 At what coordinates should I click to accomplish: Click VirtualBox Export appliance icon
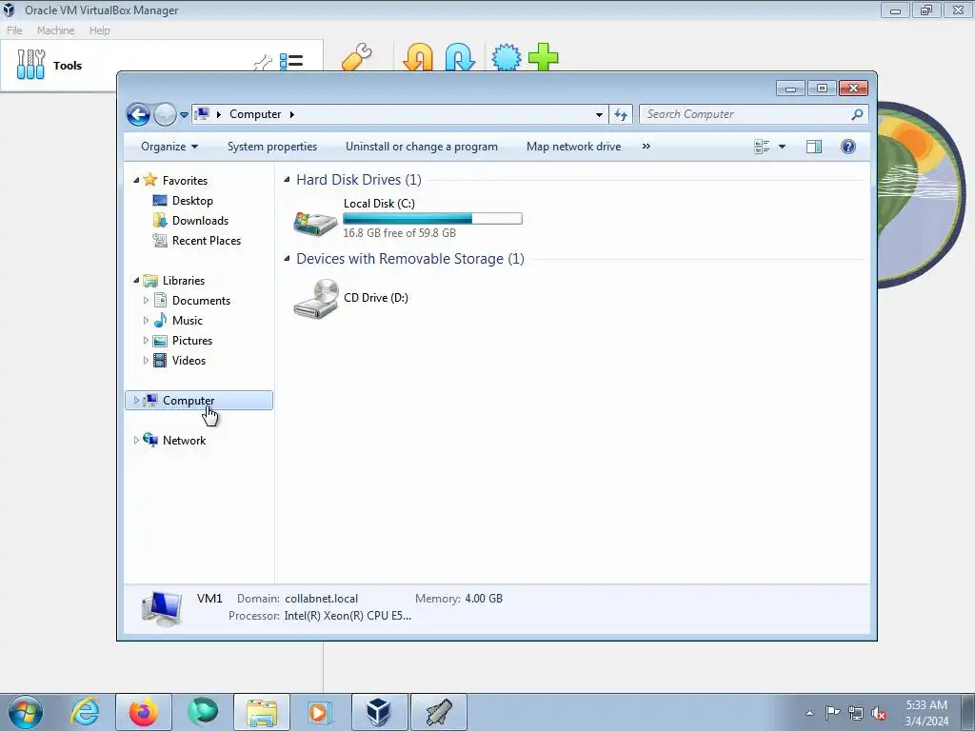pyautogui.click(x=460, y=57)
